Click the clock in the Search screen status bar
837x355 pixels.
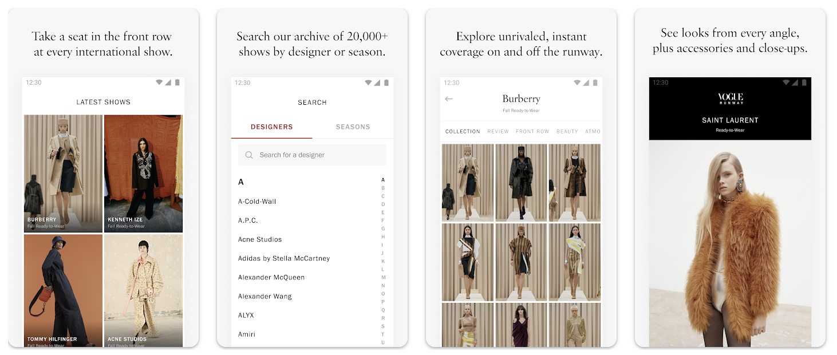(242, 82)
